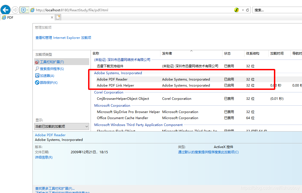Sort by the 状态 column header
This screenshot has height=193, width=302.
(233, 53)
